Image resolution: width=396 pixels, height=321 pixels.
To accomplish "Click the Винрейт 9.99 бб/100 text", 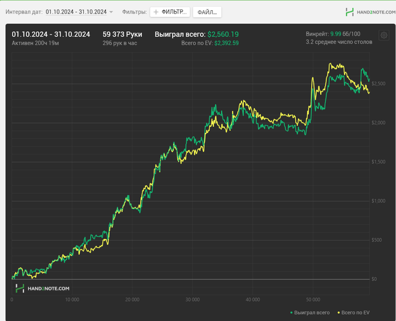I will (x=333, y=34).
